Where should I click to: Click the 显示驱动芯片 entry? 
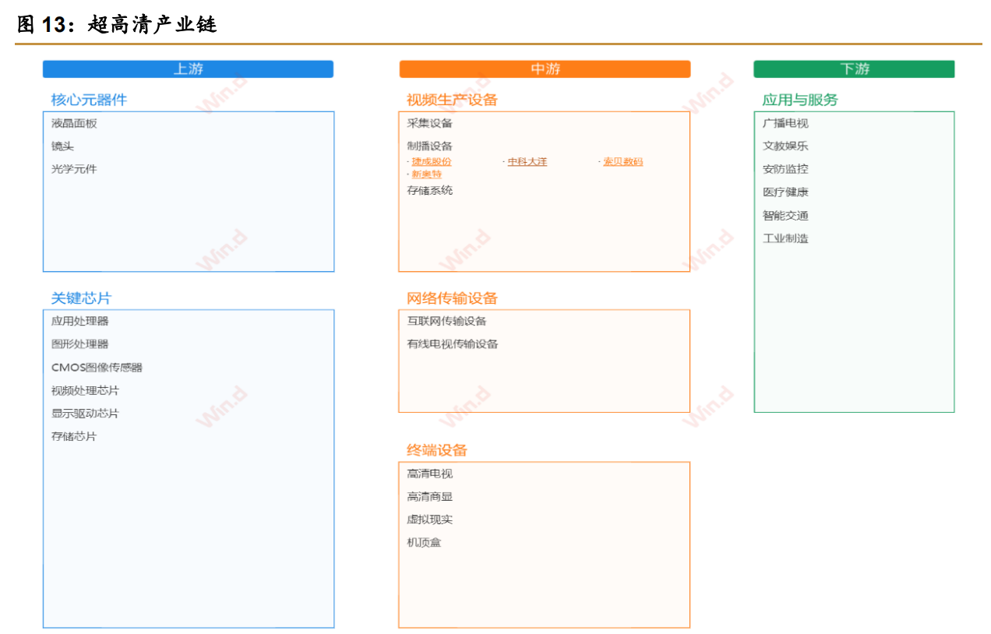tap(85, 414)
